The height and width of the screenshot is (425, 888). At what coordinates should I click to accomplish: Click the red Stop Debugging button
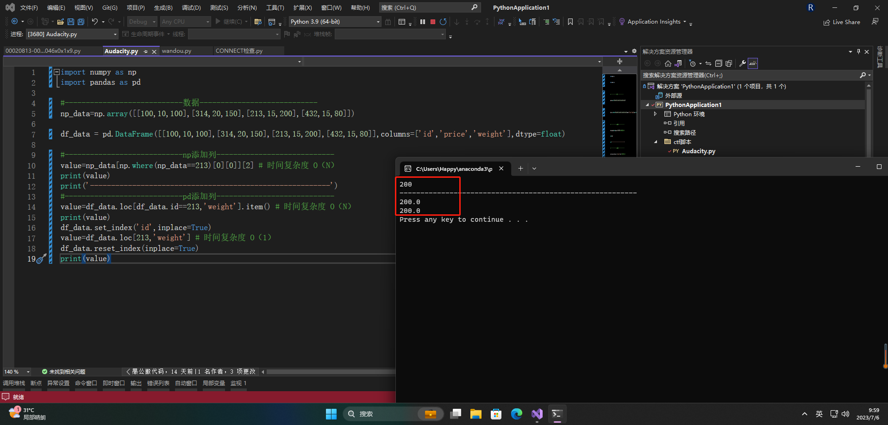433,22
